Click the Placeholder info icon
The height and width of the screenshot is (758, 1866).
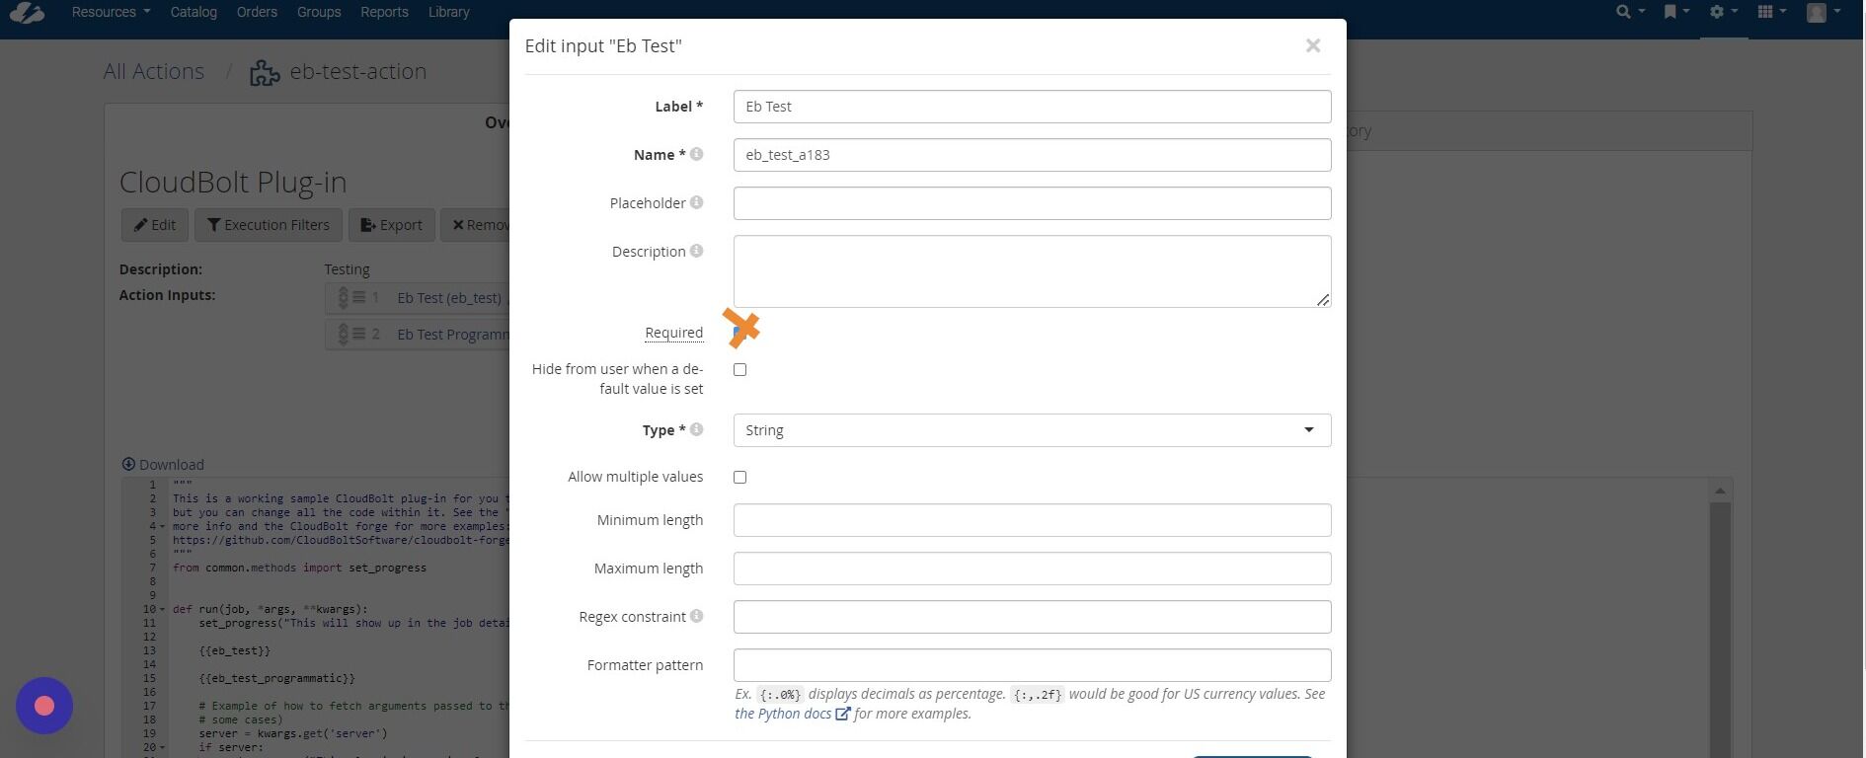pyautogui.click(x=696, y=202)
